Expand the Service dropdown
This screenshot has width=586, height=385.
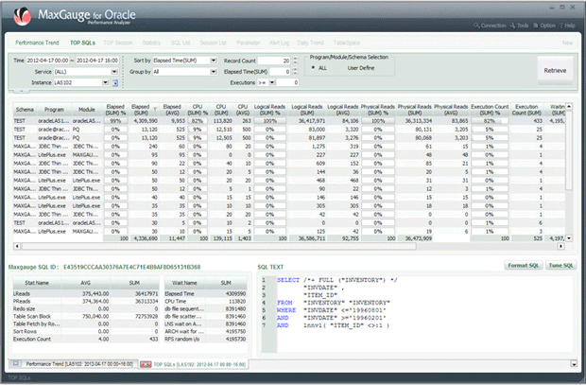point(114,72)
